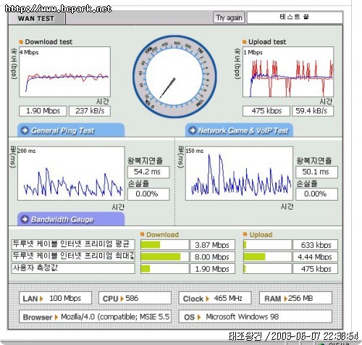Click the Browser Mozilla/4.0 info box

tap(96, 317)
